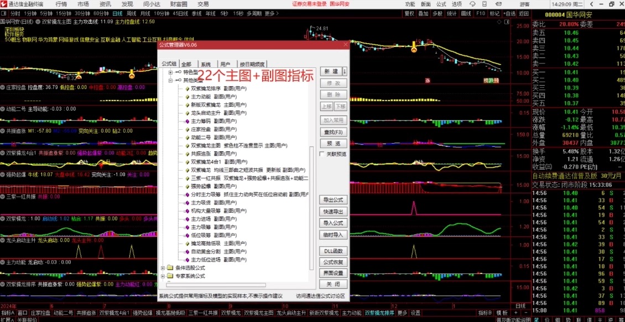
Task: Open the 画线 drawing tools
Action: coord(466,13)
